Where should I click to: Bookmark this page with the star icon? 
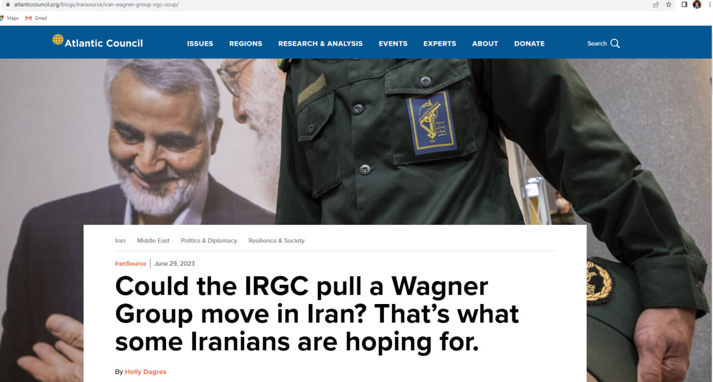[668, 4]
